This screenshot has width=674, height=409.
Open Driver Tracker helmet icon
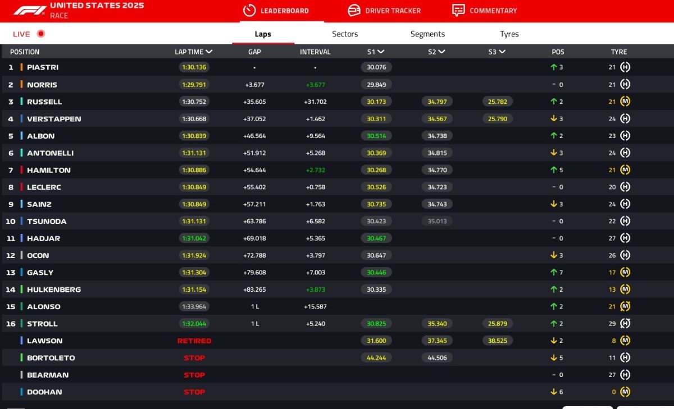(x=354, y=11)
